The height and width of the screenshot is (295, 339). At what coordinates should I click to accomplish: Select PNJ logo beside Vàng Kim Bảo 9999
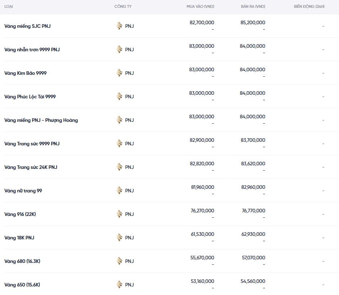[120, 73]
